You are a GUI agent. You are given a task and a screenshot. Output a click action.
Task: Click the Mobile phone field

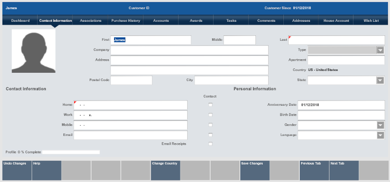(131, 125)
